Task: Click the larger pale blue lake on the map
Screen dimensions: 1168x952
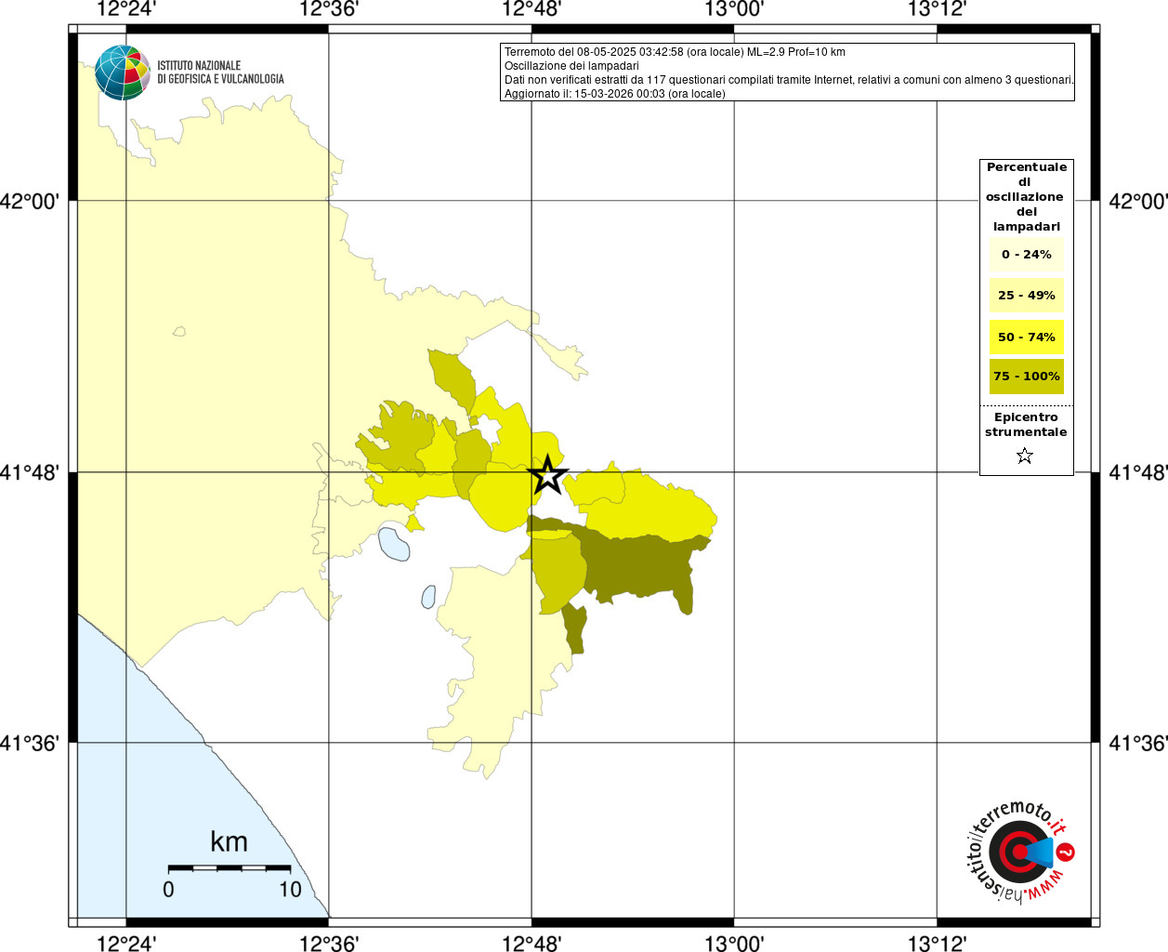Action: [x=394, y=544]
